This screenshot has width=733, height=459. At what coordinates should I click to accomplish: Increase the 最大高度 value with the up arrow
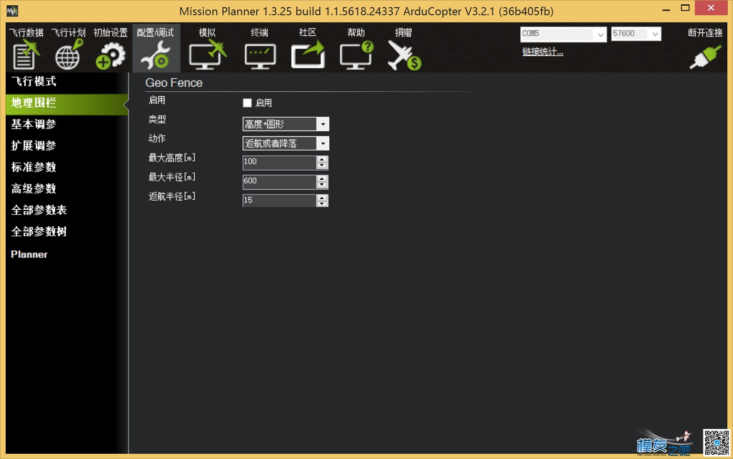click(323, 159)
